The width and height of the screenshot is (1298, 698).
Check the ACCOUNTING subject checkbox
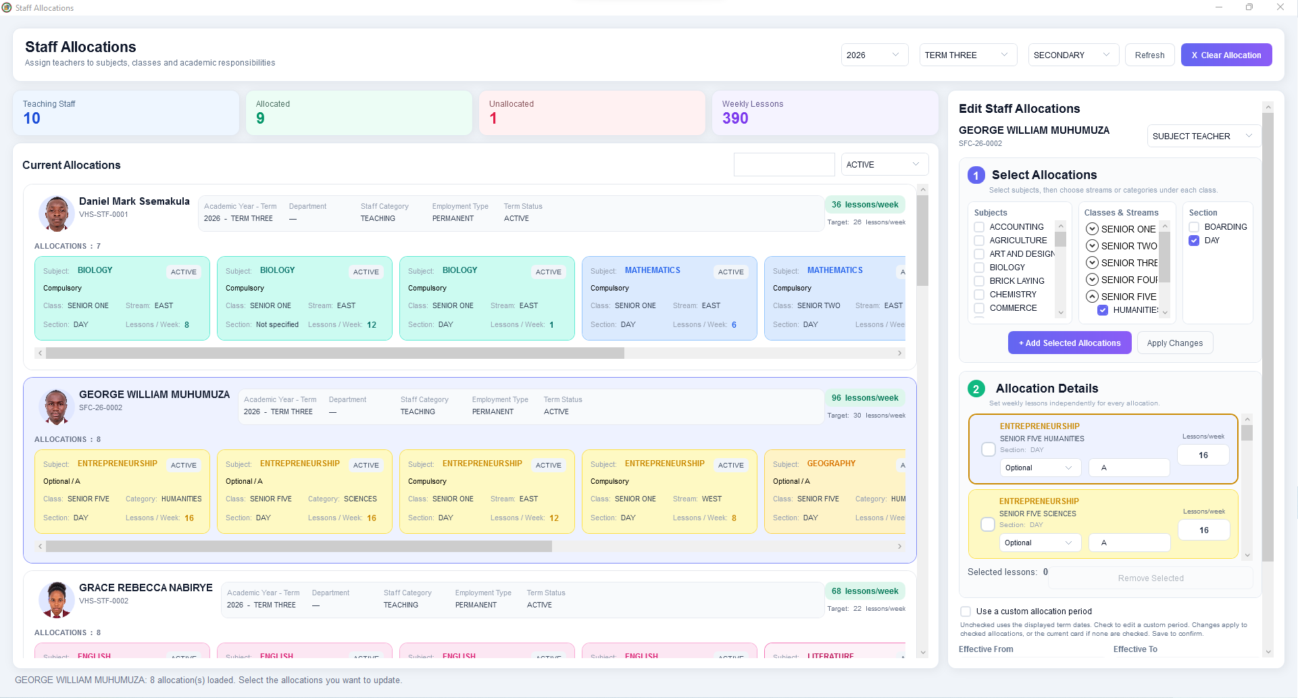point(979,227)
